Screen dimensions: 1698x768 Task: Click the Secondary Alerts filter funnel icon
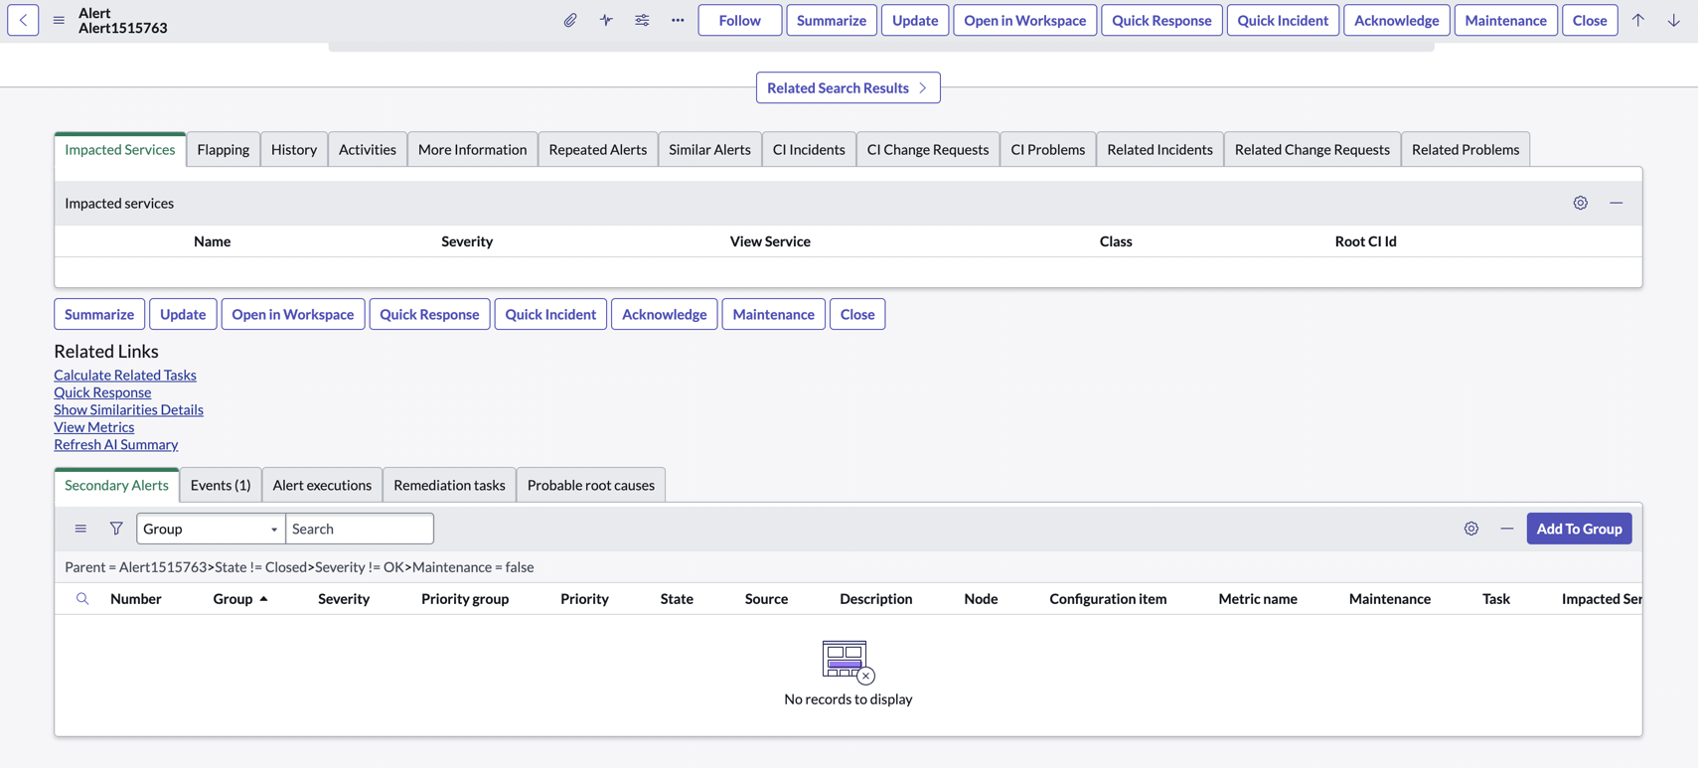[116, 529]
